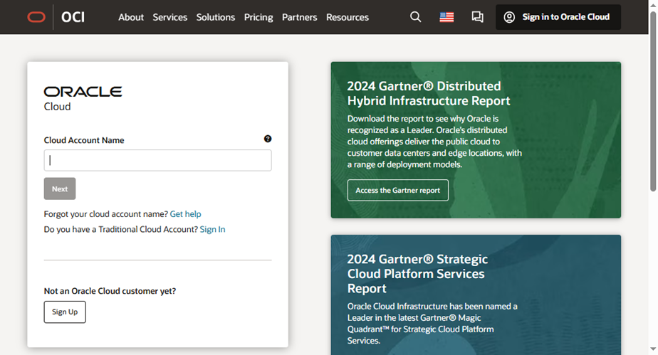Screen dimensions: 658x355
Task: Click the scrollbar down arrow
Action: tap(653, 349)
